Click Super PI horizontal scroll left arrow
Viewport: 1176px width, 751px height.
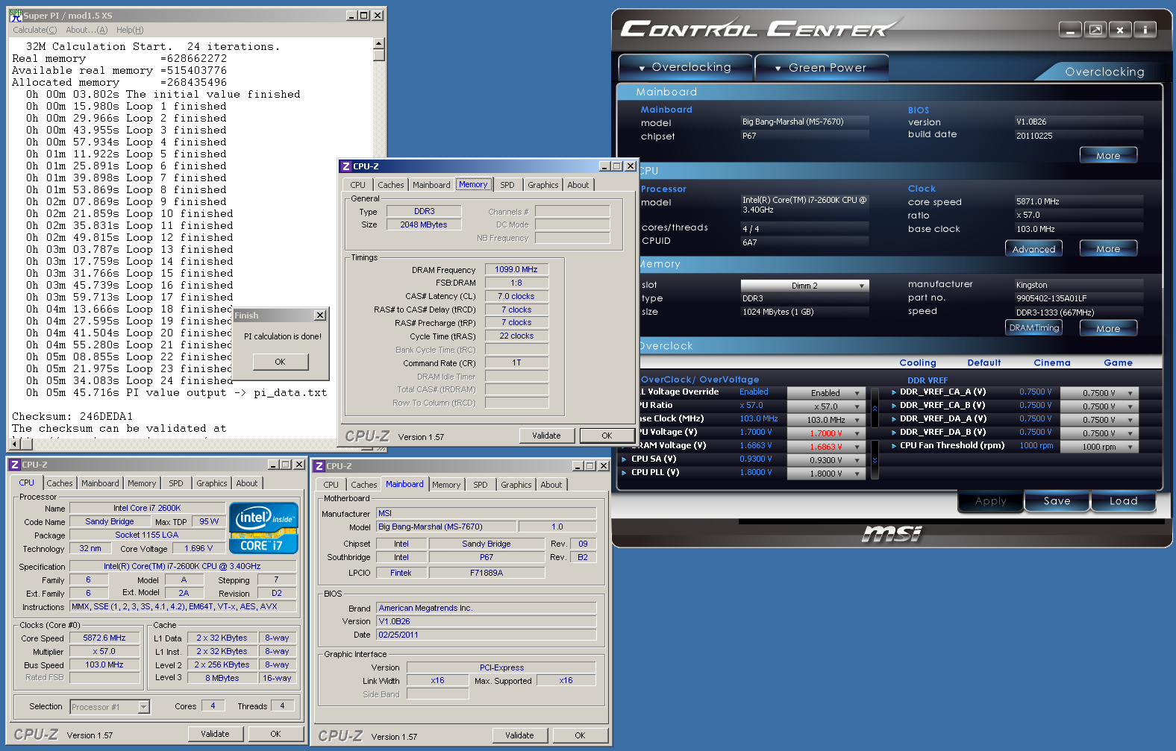coord(15,444)
